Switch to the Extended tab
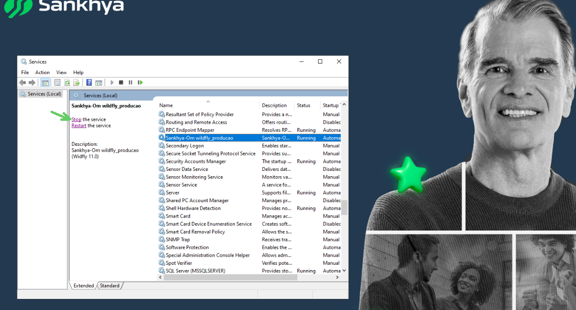The image size is (576, 310). click(x=83, y=285)
